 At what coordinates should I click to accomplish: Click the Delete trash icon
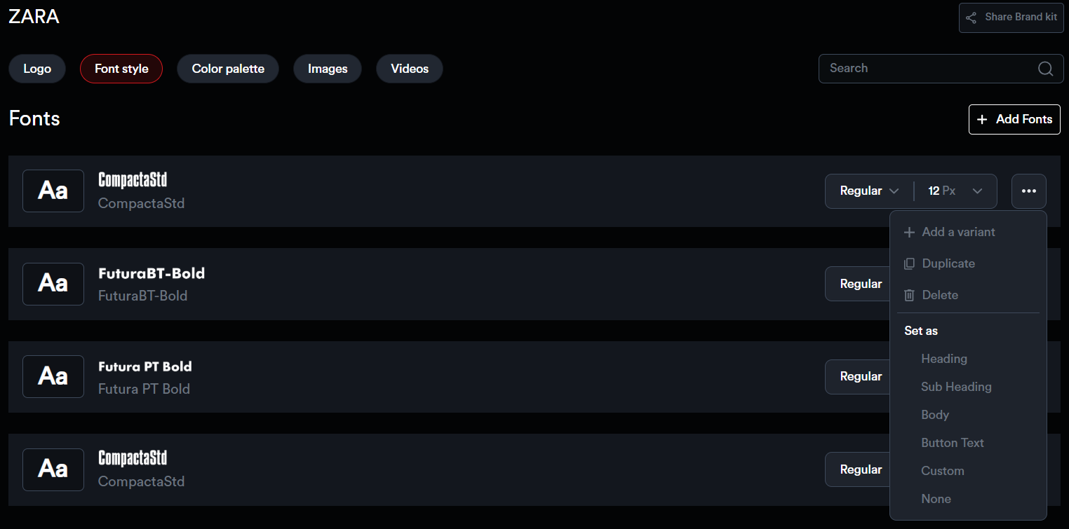pos(909,296)
